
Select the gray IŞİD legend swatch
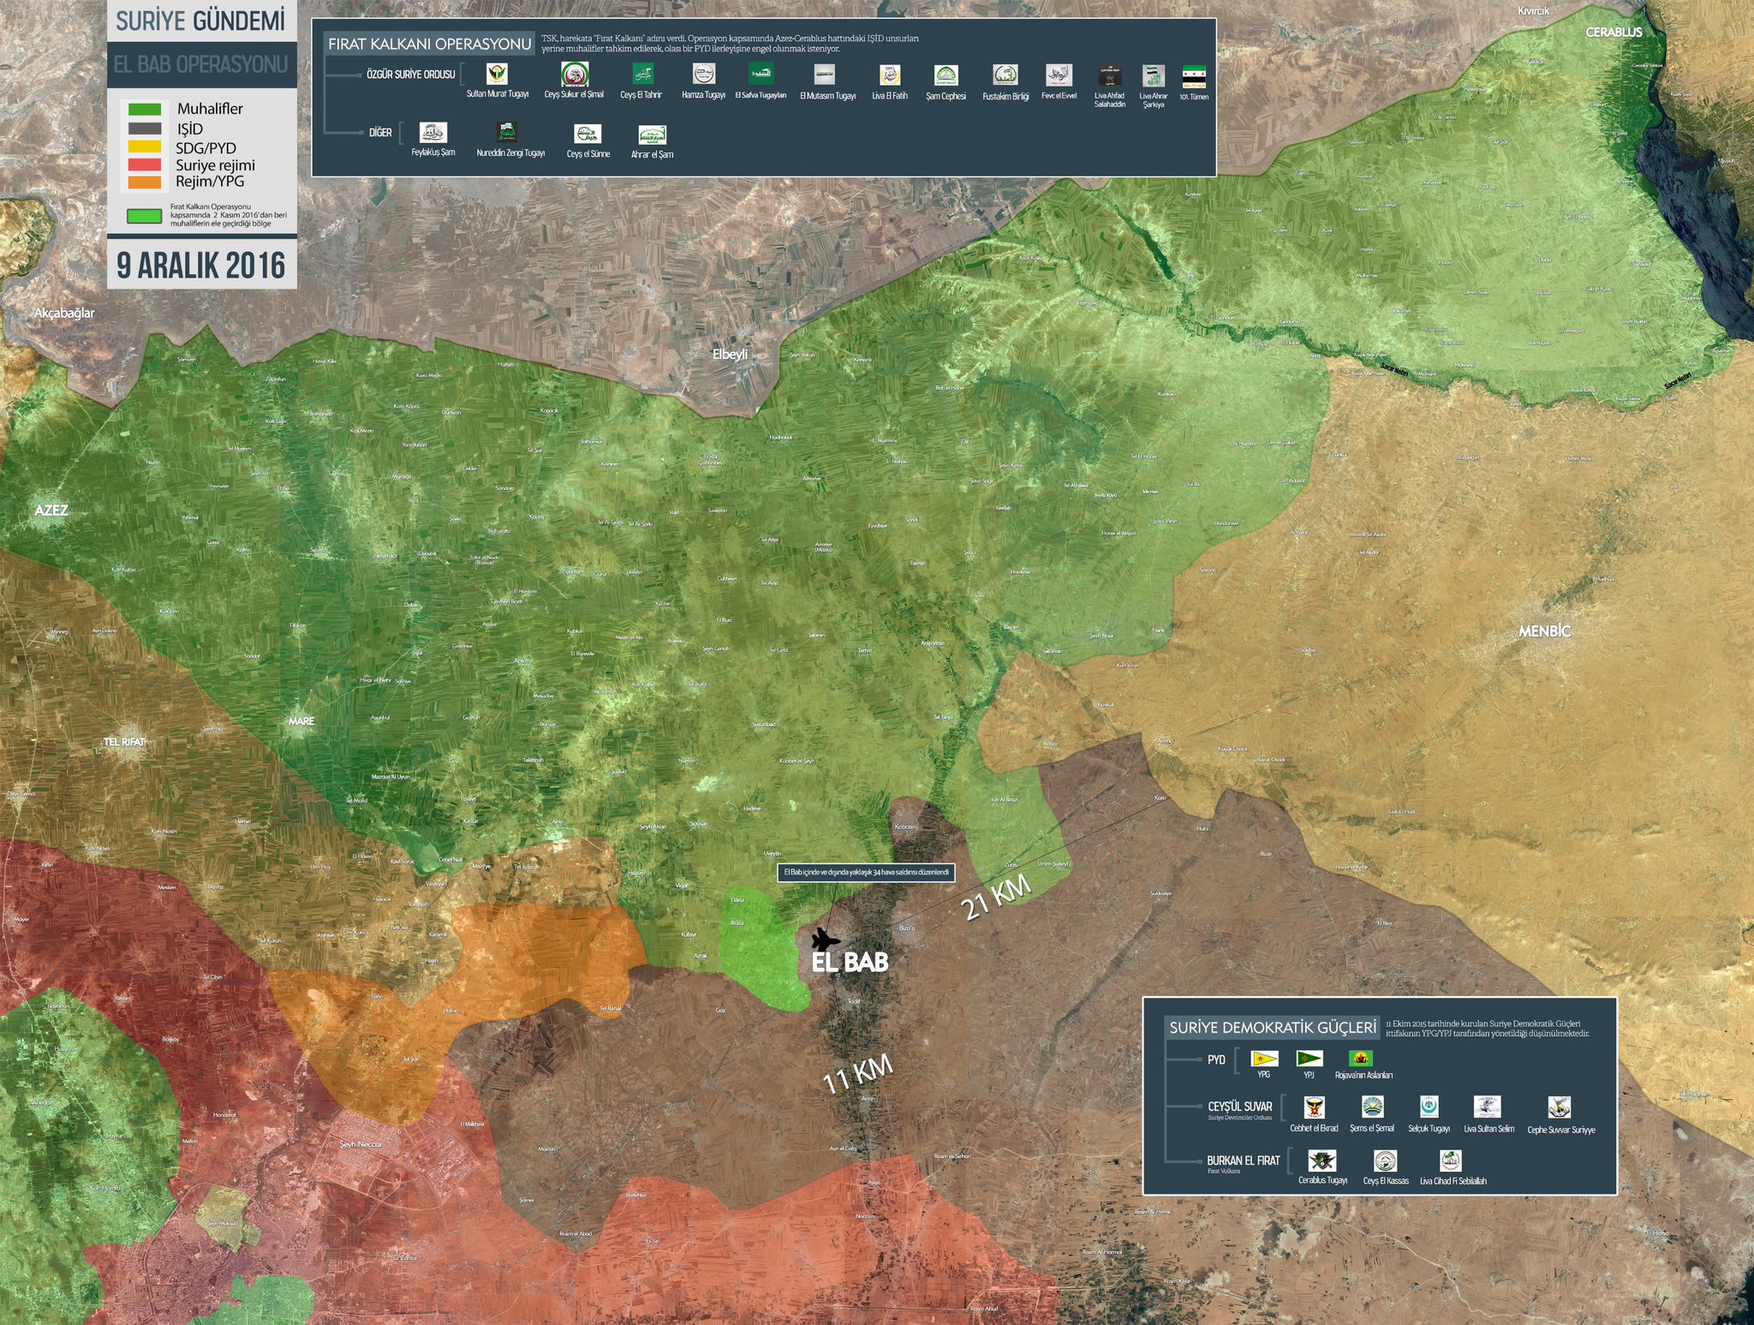pyautogui.click(x=145, y=128)
